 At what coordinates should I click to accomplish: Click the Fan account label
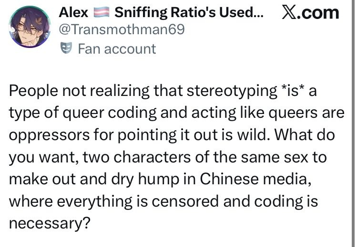[117, 48]
